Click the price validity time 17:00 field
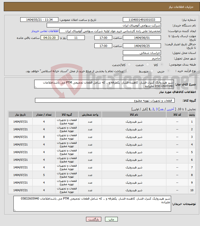Image resolution: width=200 pixels, height=226 pixels. (103, 46)
